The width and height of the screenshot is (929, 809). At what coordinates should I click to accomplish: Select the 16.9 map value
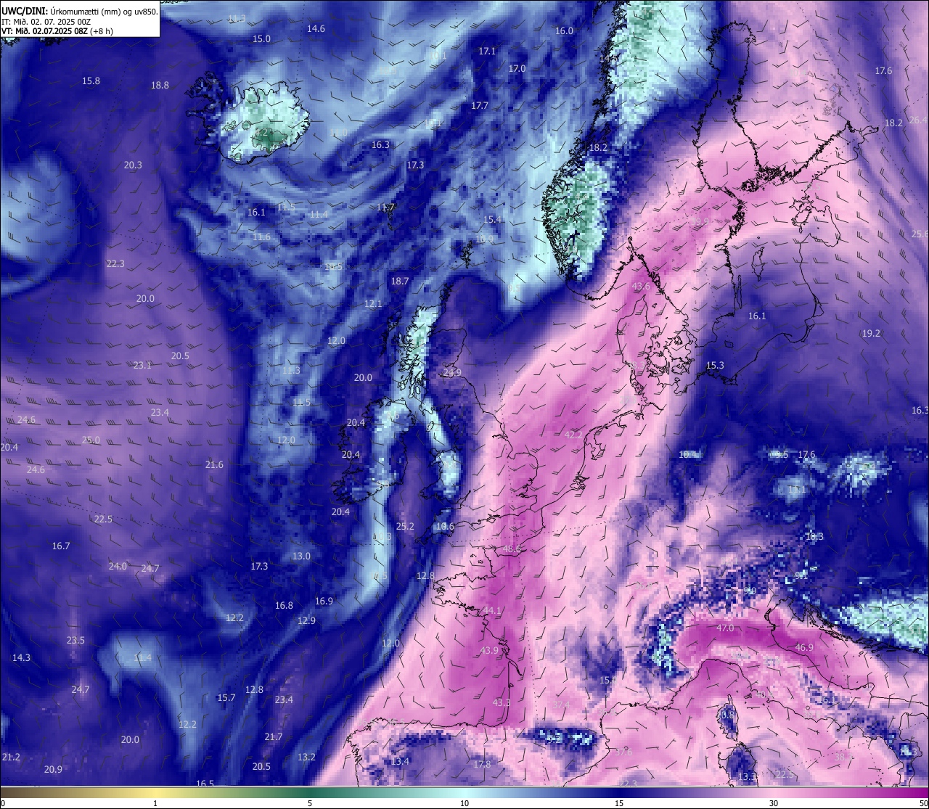324,601
